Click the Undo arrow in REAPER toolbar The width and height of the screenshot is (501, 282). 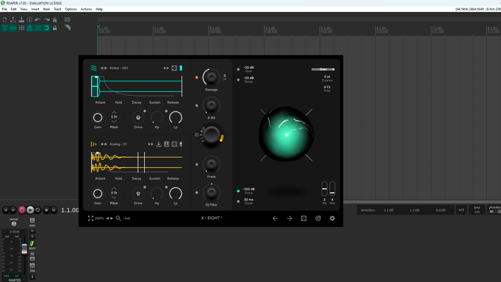point(38,19)
